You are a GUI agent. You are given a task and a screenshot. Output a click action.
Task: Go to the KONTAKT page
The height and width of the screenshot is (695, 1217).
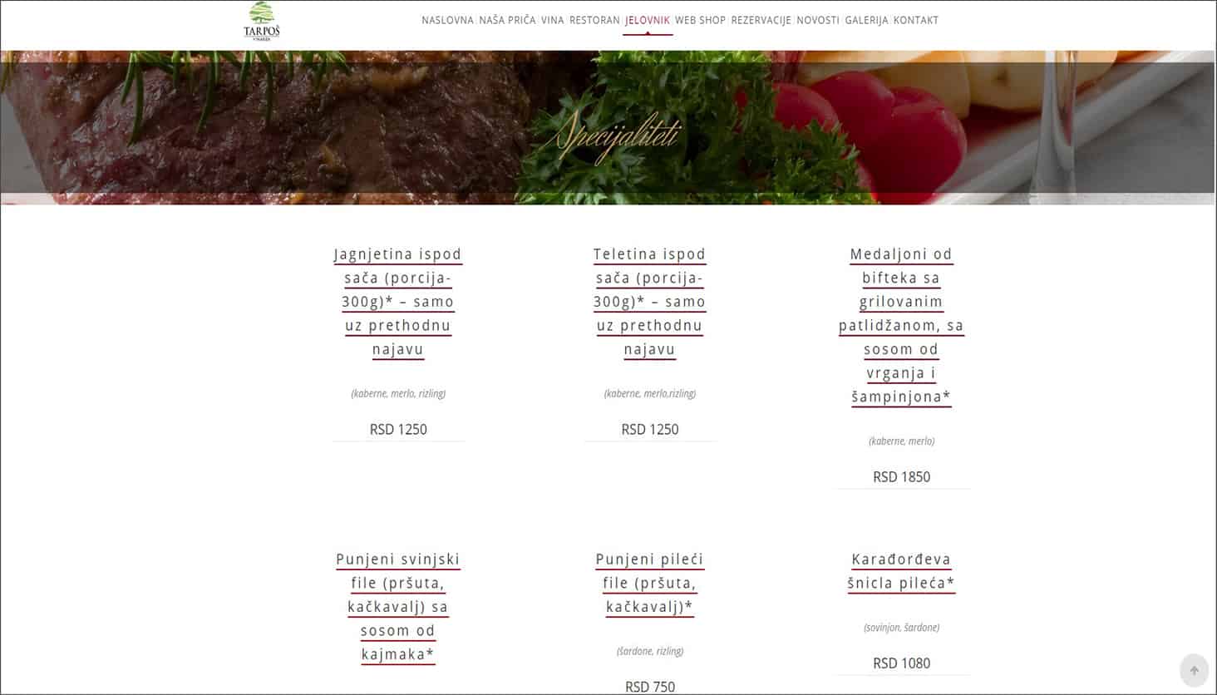(x=915, y=20)
